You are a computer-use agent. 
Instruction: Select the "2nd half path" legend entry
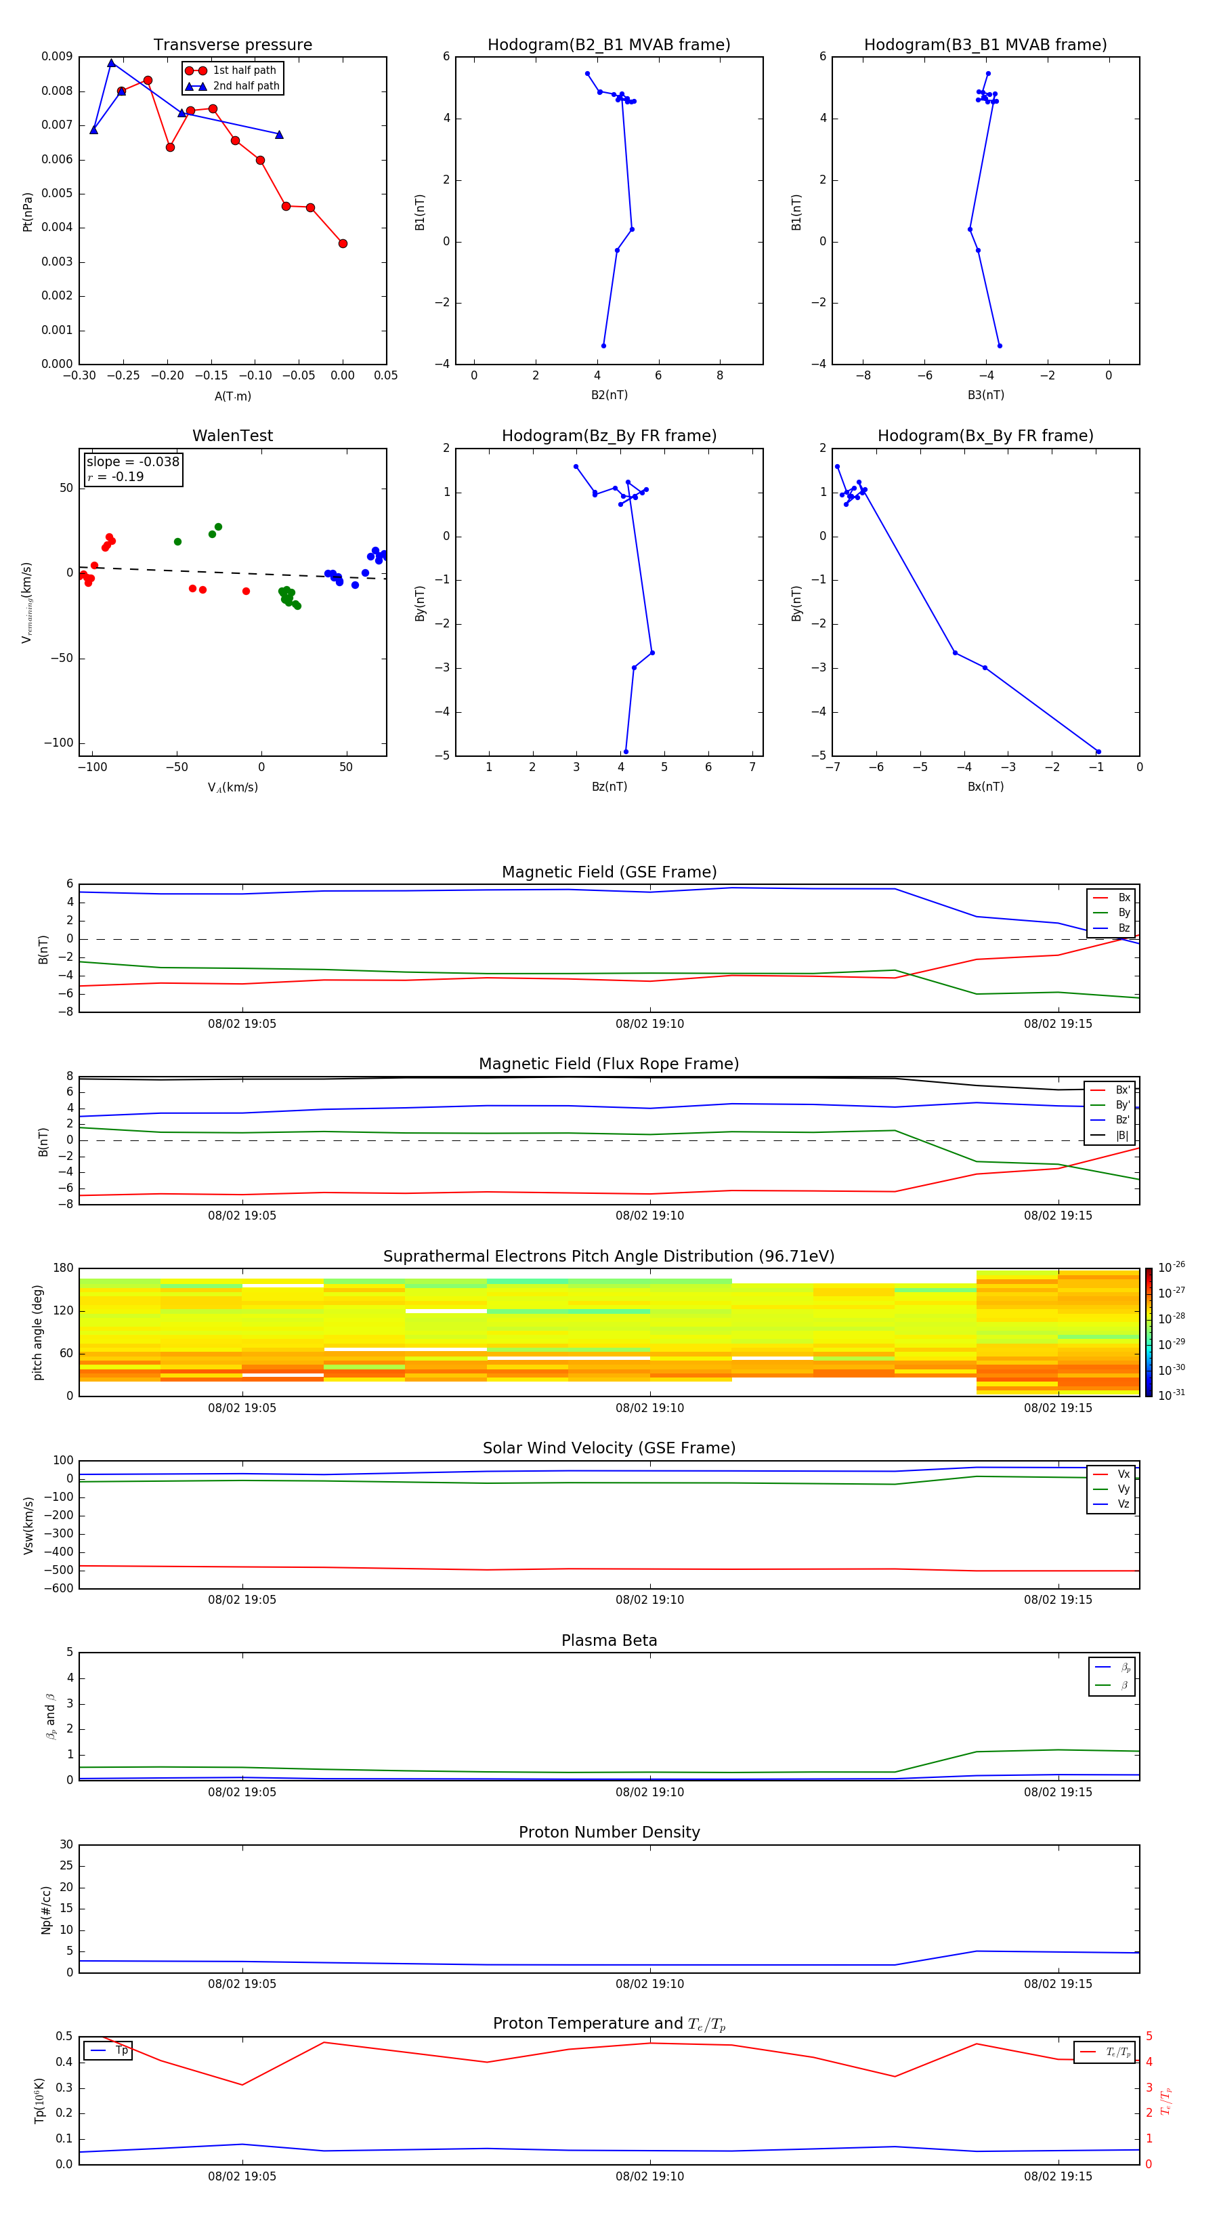[232, 87]
